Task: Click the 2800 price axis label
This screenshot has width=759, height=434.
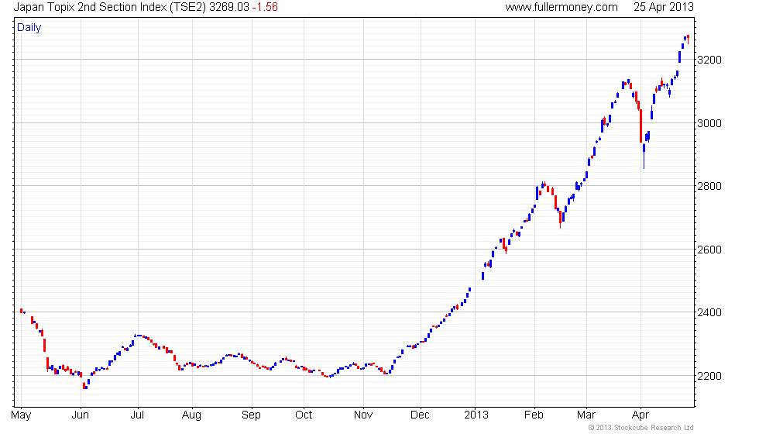Action: tap(709, 186)
